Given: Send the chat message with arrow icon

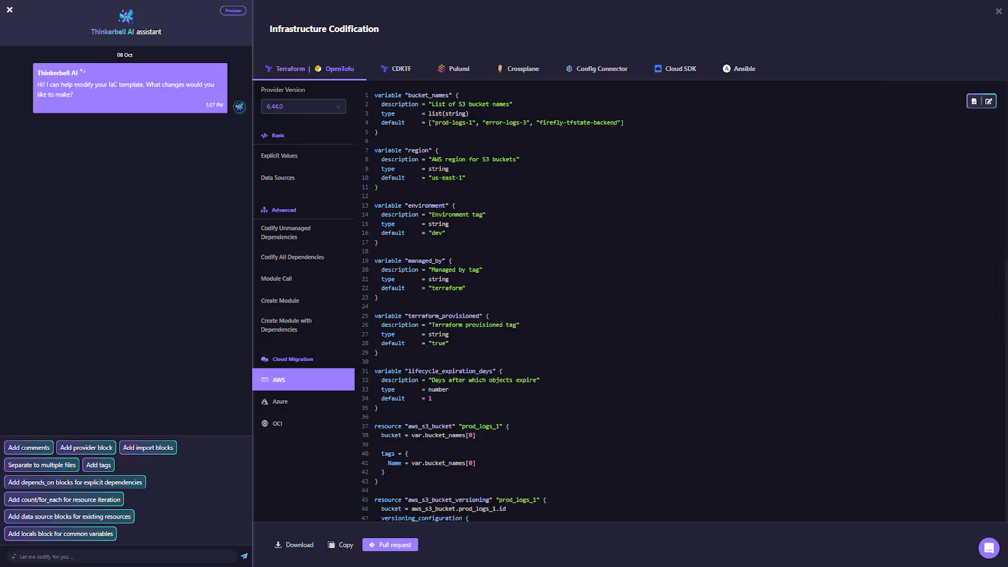Looking at the screenshot, I should coord(244,556).
